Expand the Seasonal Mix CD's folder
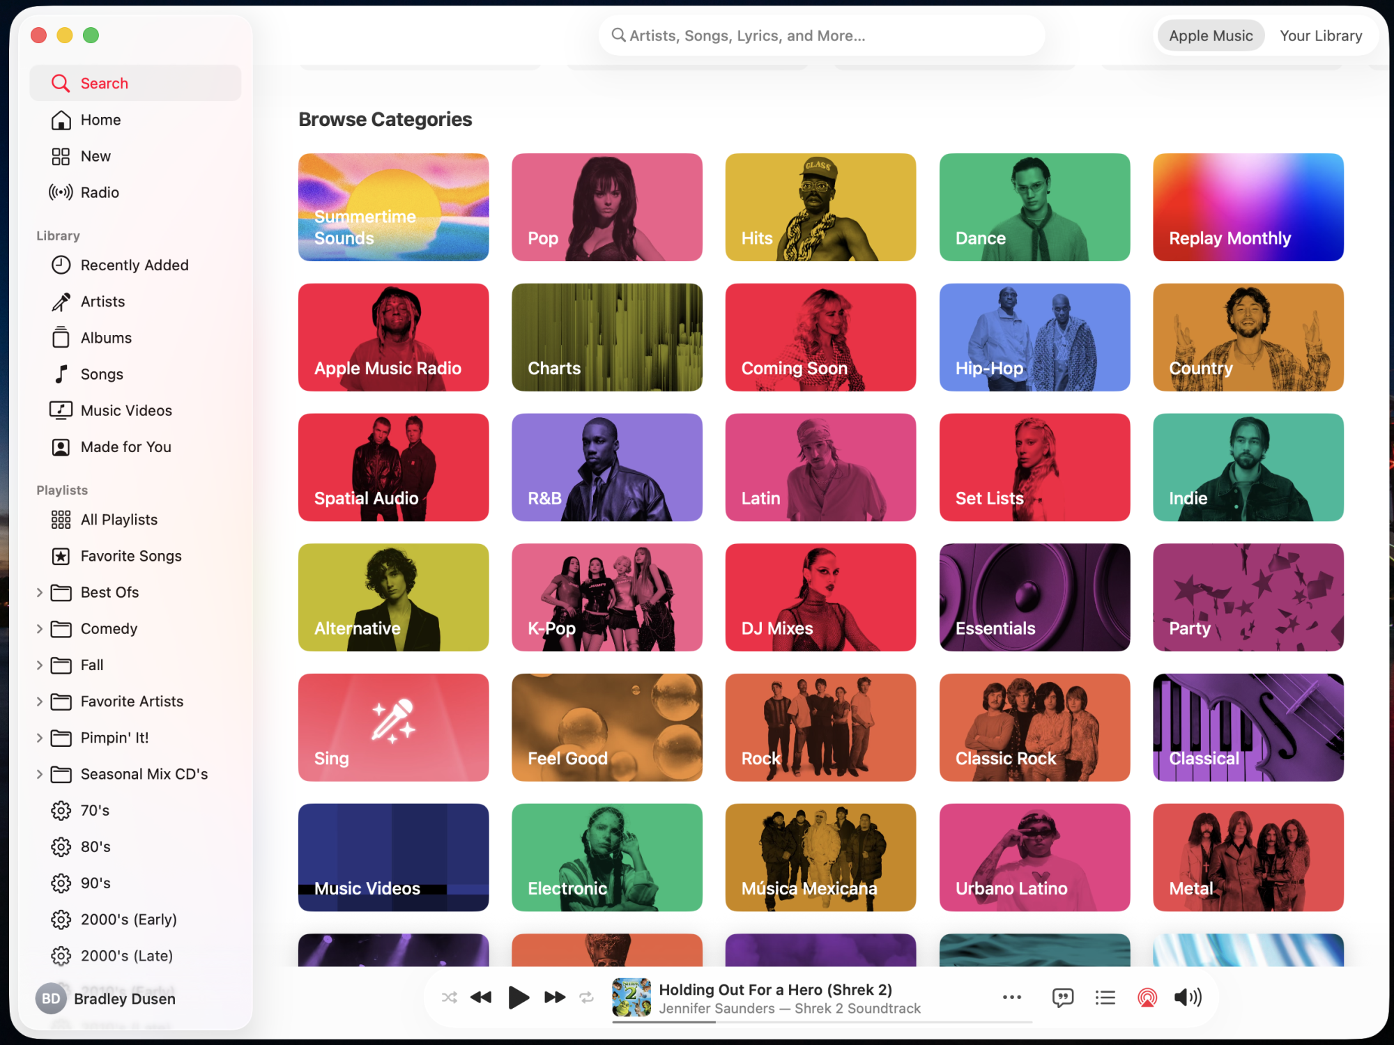 tap(40, 774)
